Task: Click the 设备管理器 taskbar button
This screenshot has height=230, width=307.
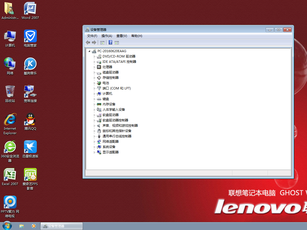Action: [x=61, y=226]
